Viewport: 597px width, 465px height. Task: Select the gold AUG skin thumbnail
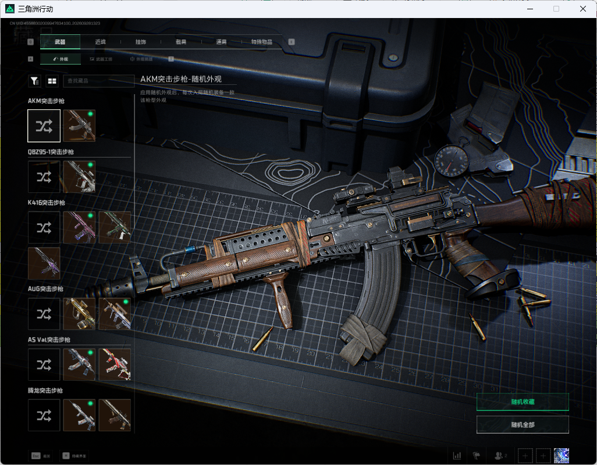[x=79, y=314]
